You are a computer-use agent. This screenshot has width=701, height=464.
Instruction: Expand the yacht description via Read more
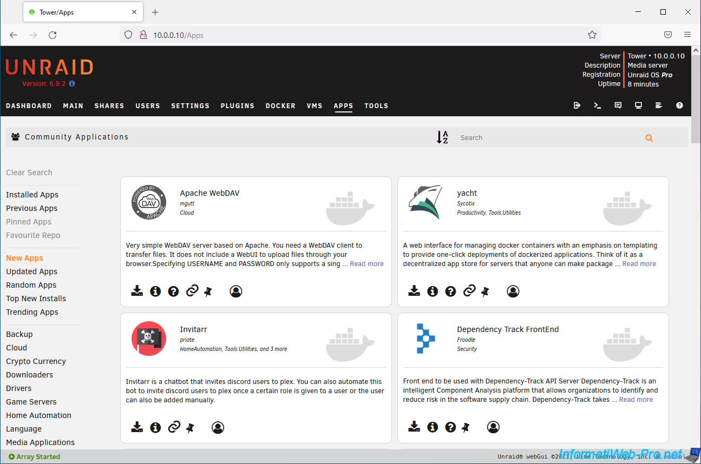click(x=639, y=264)
